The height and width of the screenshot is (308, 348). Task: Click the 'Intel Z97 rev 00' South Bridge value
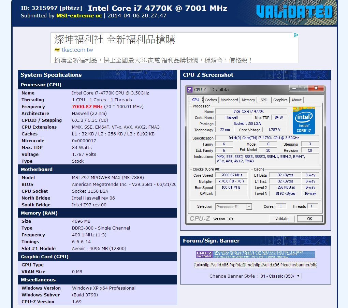[89, 205]
